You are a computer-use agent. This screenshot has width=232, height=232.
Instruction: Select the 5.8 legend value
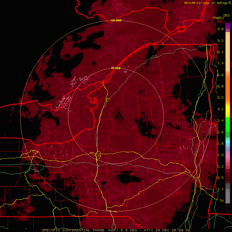[220, 86]
